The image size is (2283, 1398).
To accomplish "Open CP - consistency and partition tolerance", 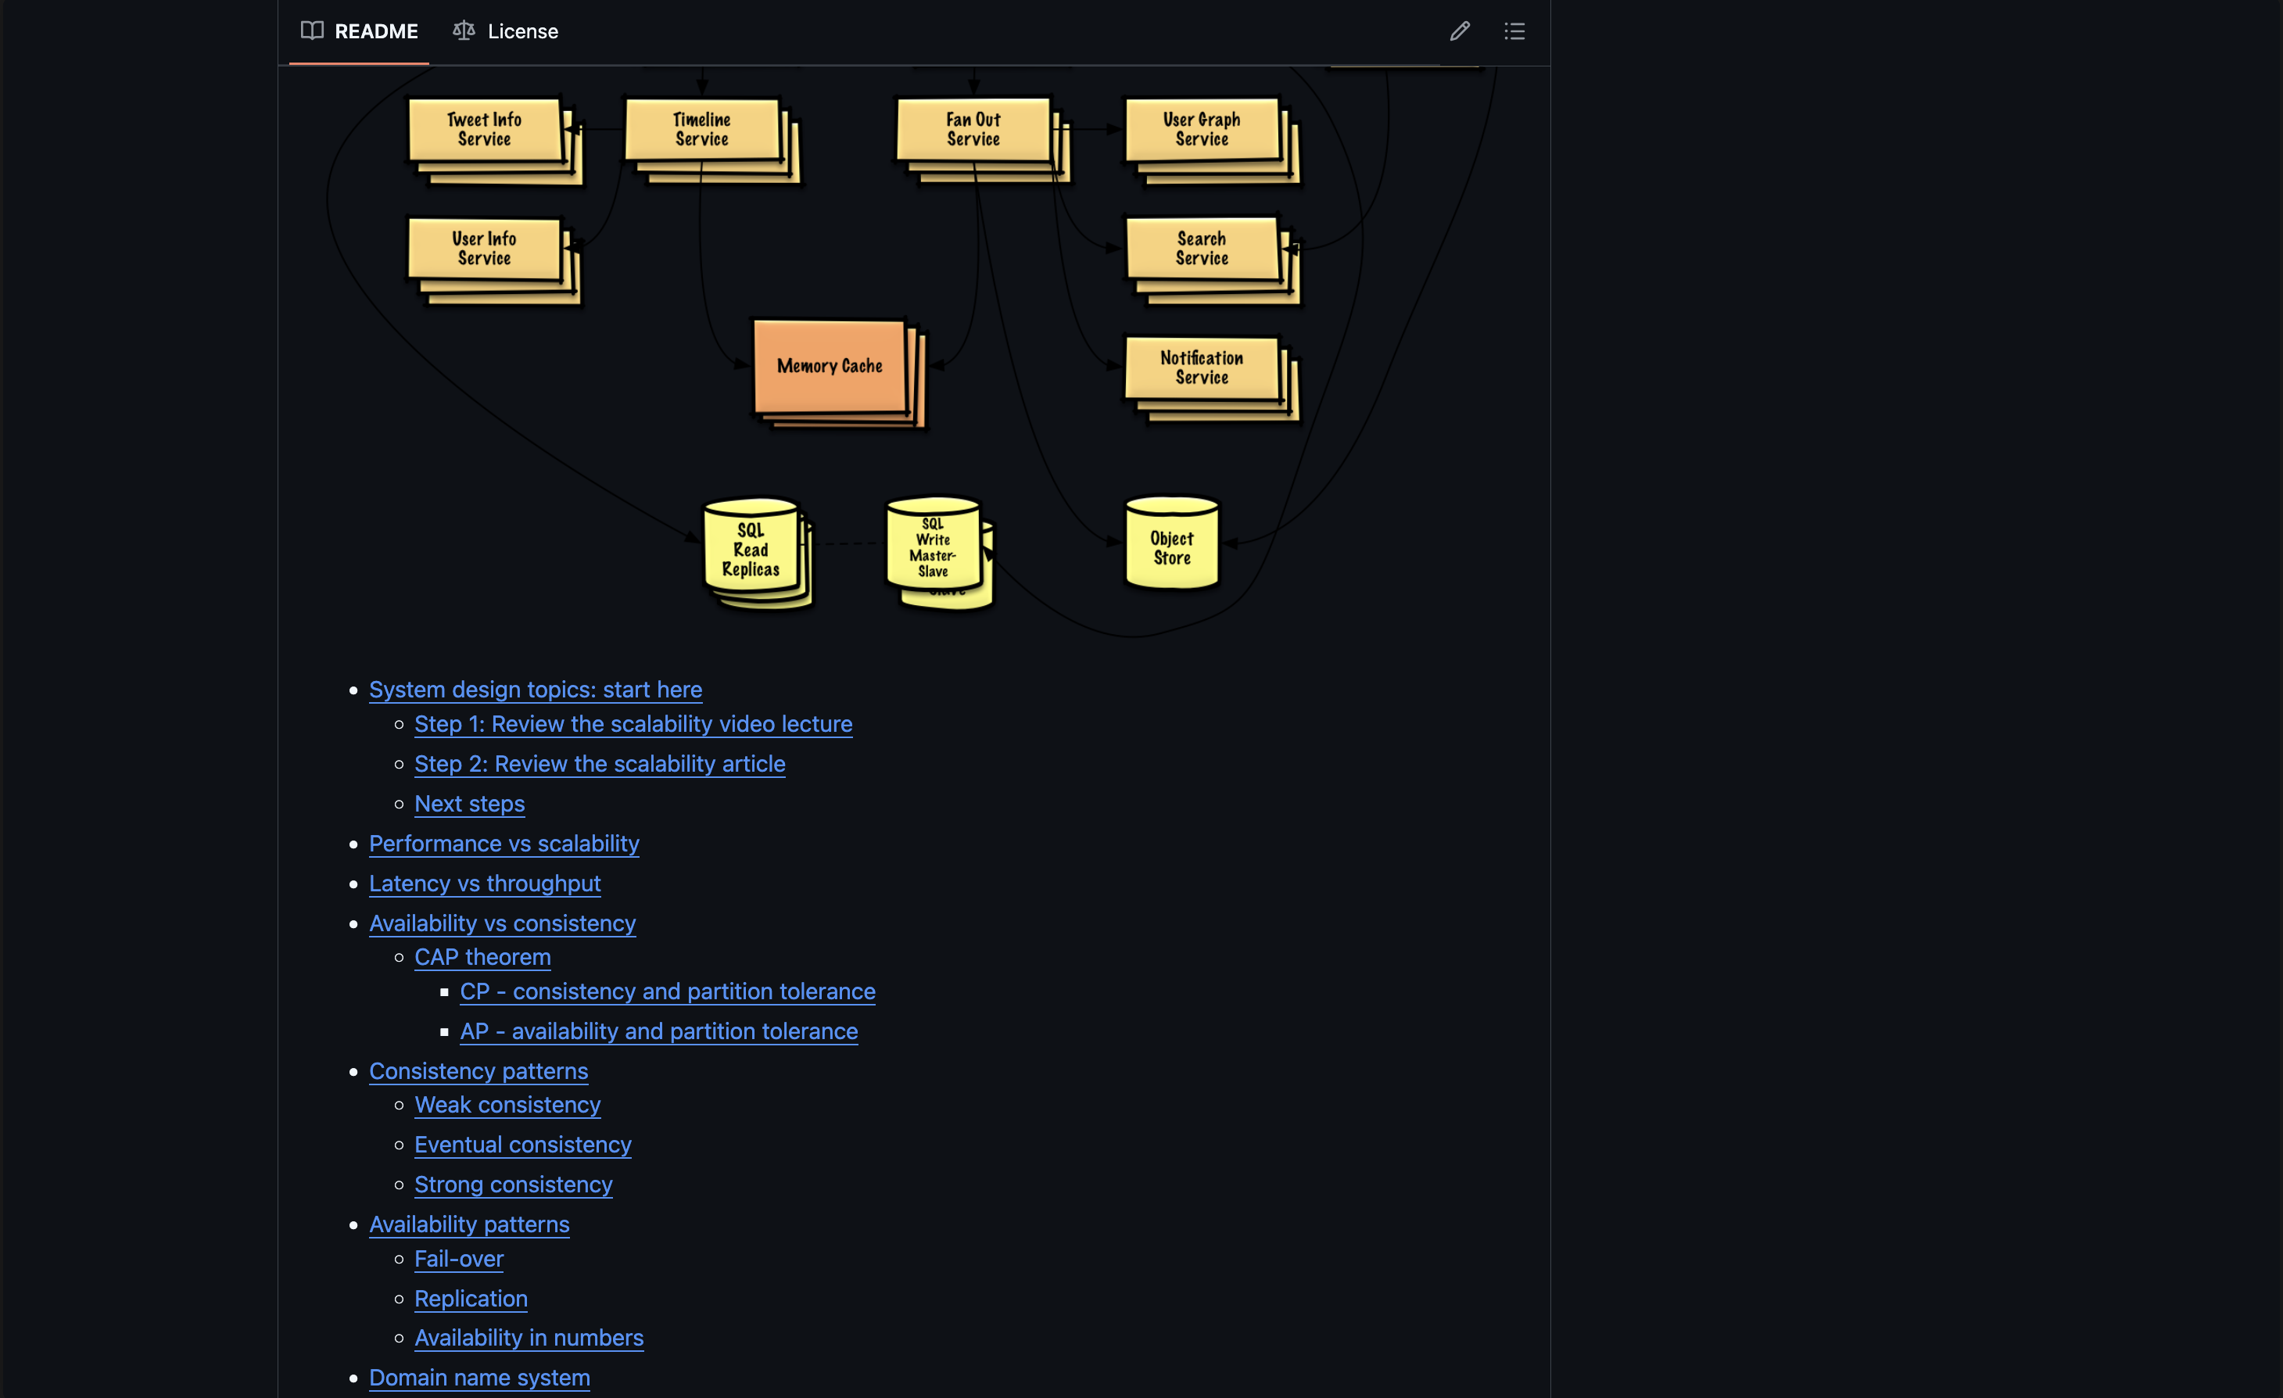I will 668,991.
